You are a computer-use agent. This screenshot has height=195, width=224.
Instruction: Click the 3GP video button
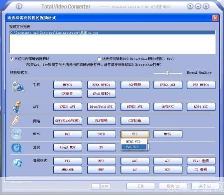pos(135,85)
